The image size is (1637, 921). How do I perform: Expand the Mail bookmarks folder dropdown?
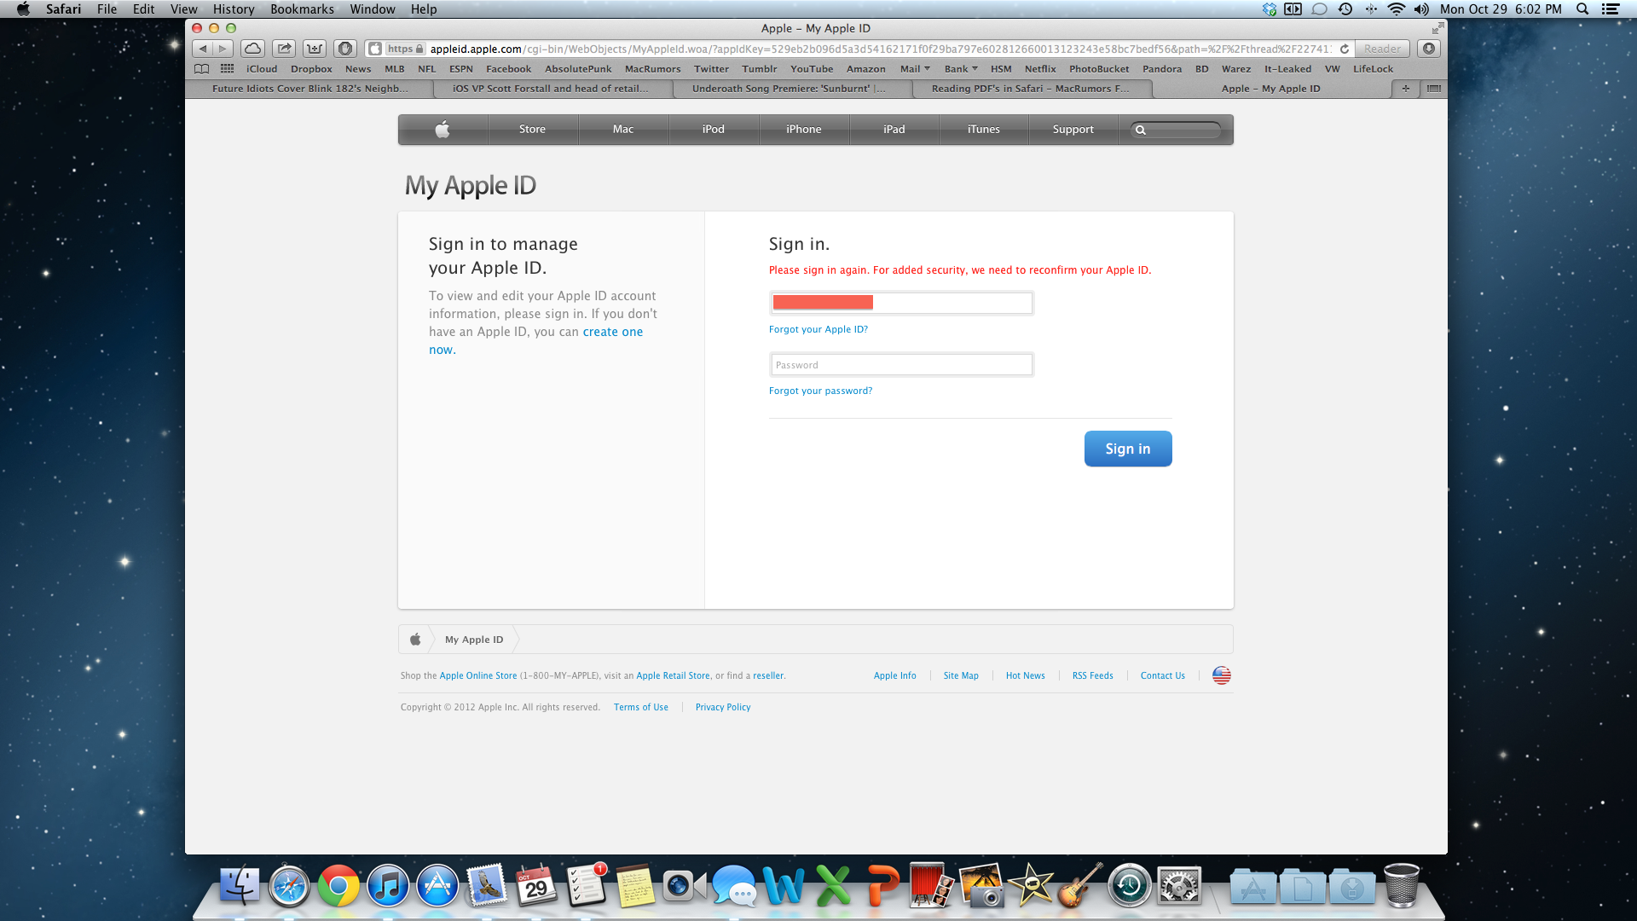[x=915, y=69]
